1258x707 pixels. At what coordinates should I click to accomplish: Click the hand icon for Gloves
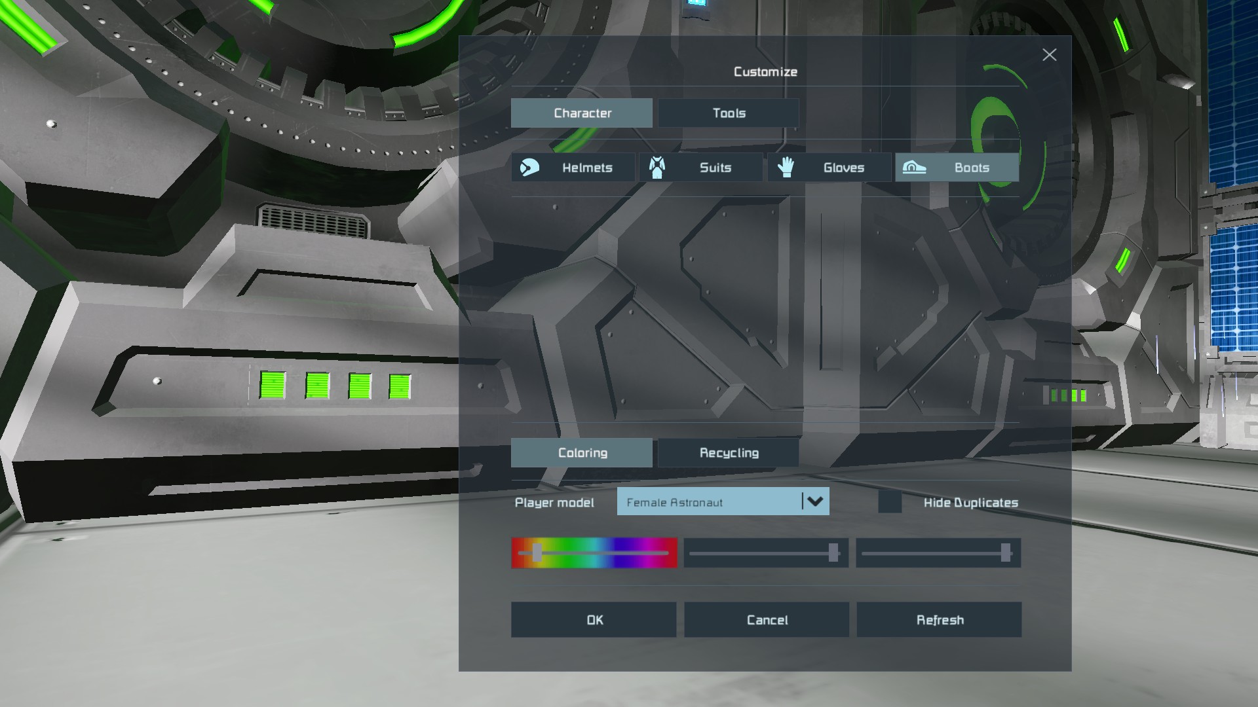pyautogui.click(x=786, y=168)
